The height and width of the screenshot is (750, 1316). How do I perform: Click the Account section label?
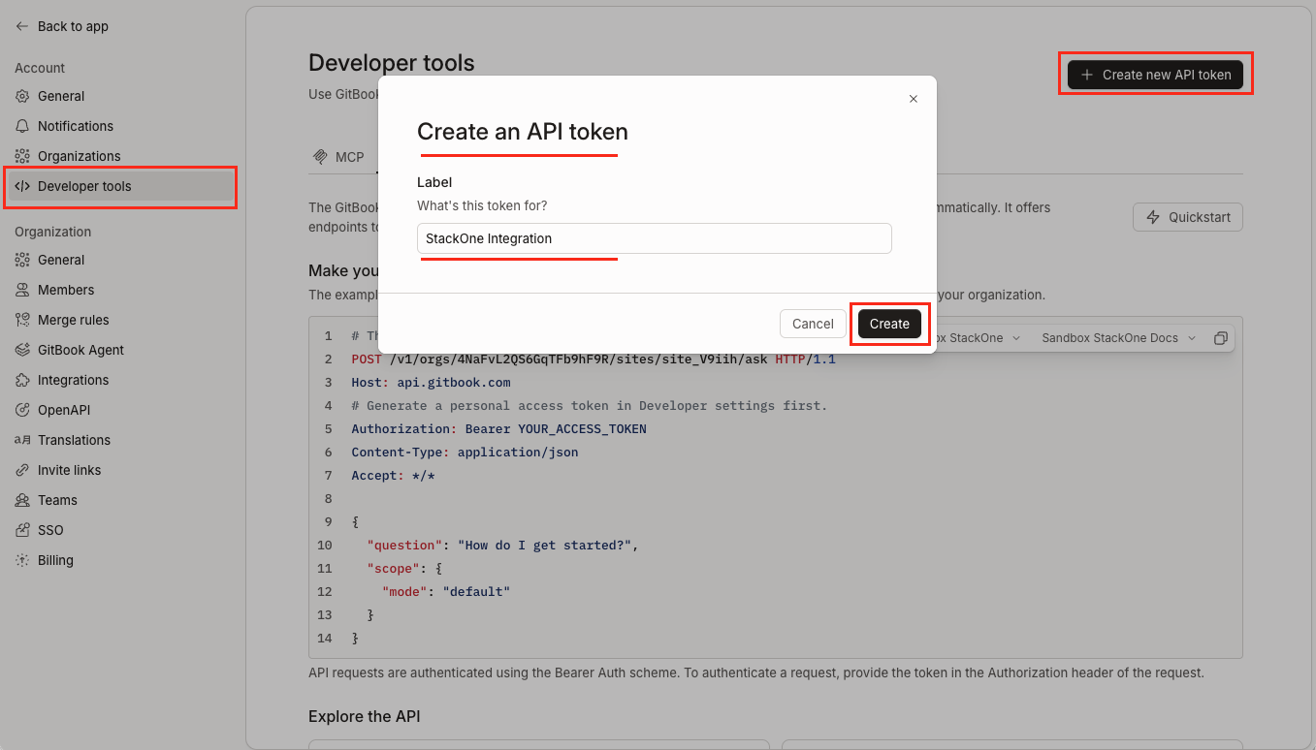(40, 68)
